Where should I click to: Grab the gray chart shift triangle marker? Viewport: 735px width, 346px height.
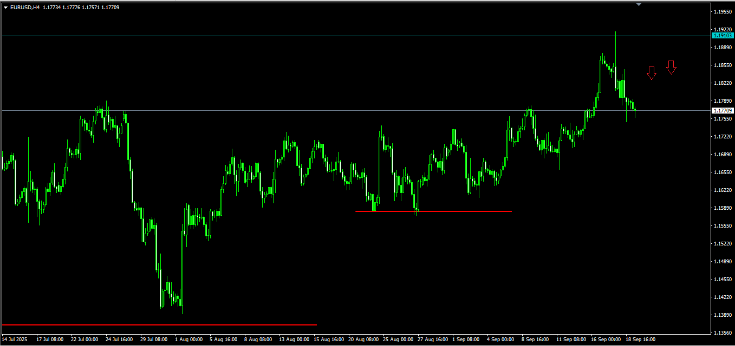tap(639, 4)
